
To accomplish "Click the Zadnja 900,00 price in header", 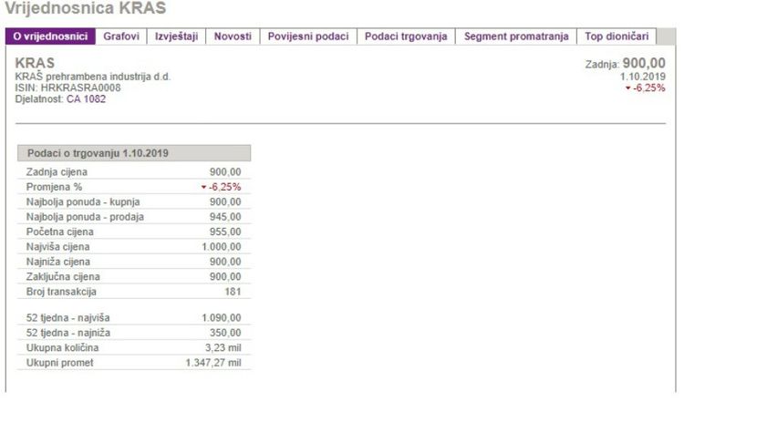I will point(625,63).
